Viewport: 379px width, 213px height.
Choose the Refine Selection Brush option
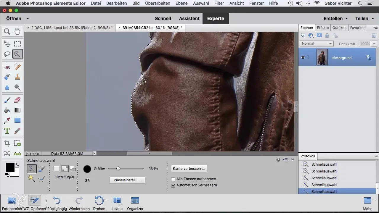[42, 178]
